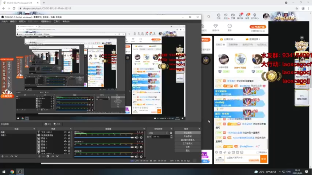Adjust the first mixer track volume slider
The width and height of the screenshot is (312, 175).
tap(104, 138)
